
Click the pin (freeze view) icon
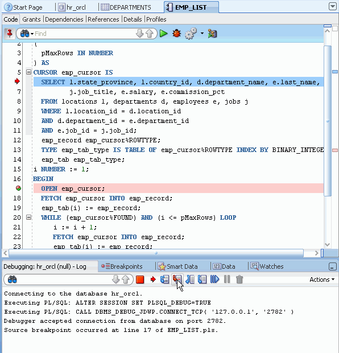(10, 34)
